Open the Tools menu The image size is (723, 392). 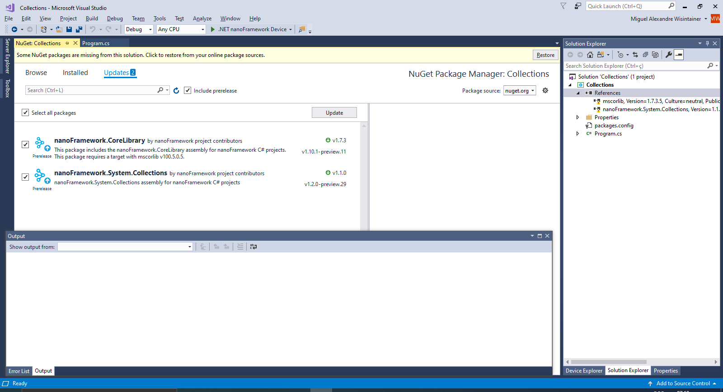point(160,19)
